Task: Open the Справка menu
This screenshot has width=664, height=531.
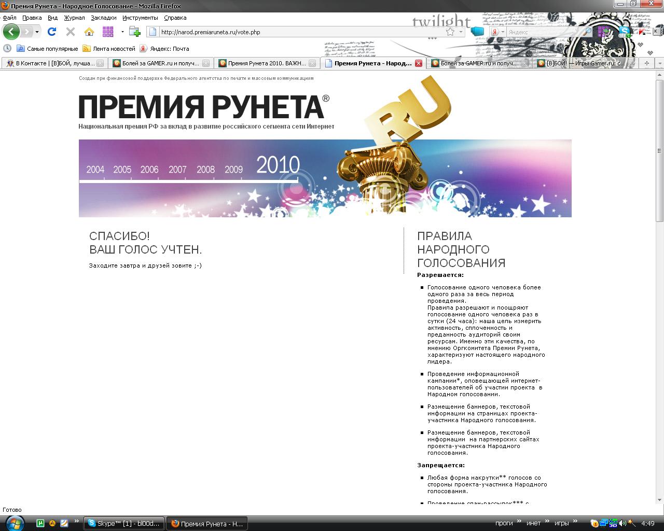Action: 175,18
